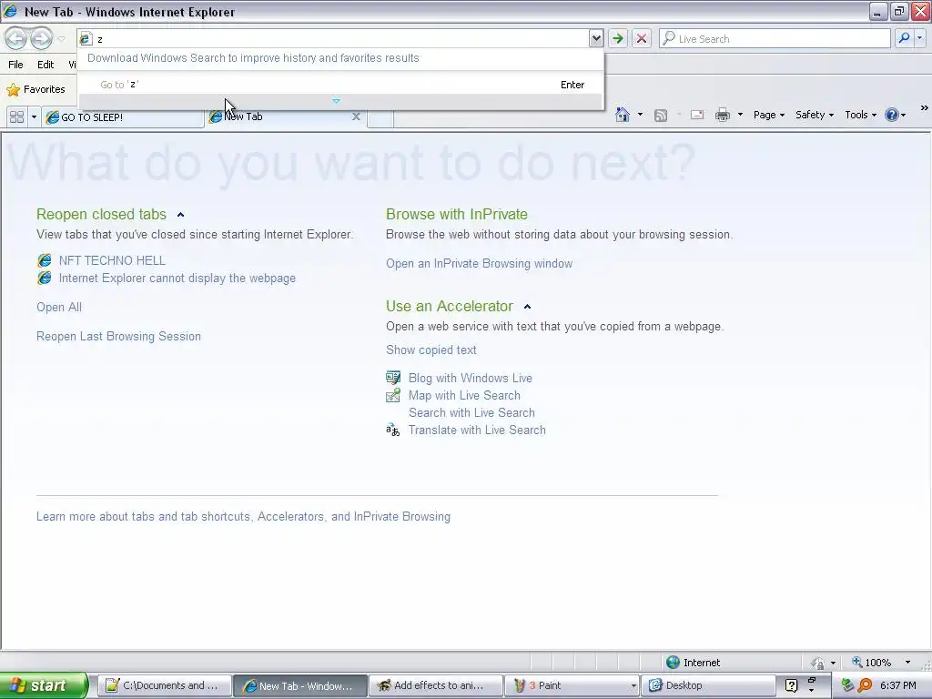Click the Protected Mode status icon
This screenshot has height=699, width=932.
818,663
